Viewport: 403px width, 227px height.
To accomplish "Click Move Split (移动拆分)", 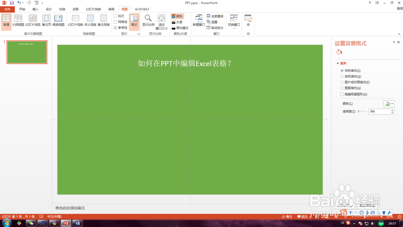I will pos(215,28).
